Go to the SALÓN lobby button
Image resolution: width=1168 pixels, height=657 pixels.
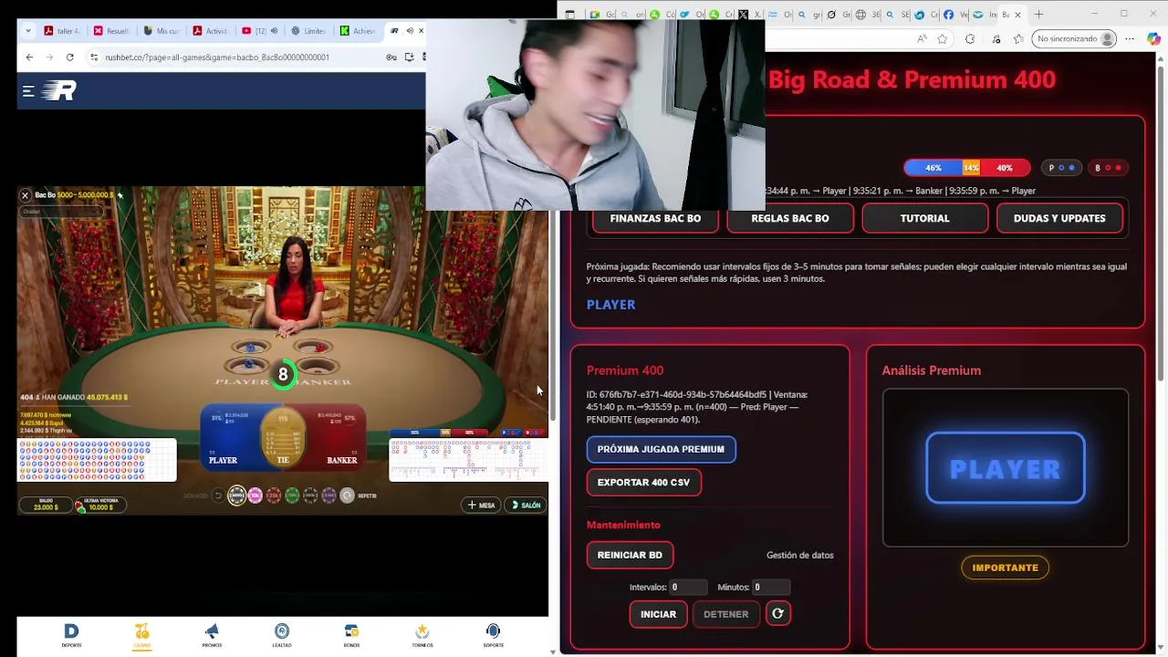tap(526, 505)
